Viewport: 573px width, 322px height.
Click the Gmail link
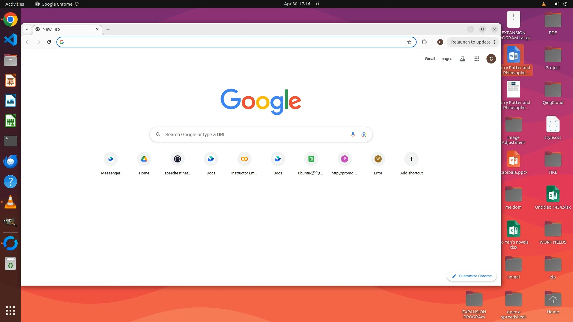[430, 59]
